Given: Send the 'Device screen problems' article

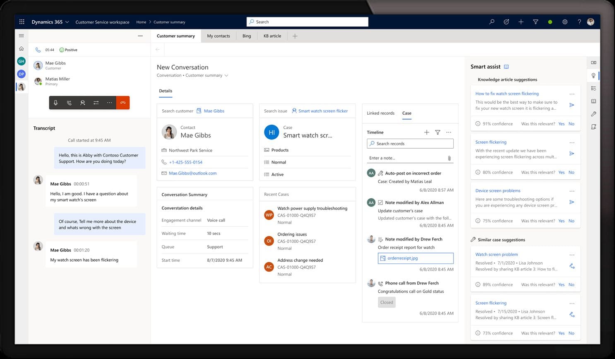Looking at the screenshot, I should [x=572, y=202].
